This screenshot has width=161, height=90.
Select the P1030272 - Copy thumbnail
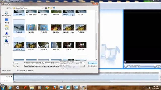[x=69, y=28]
